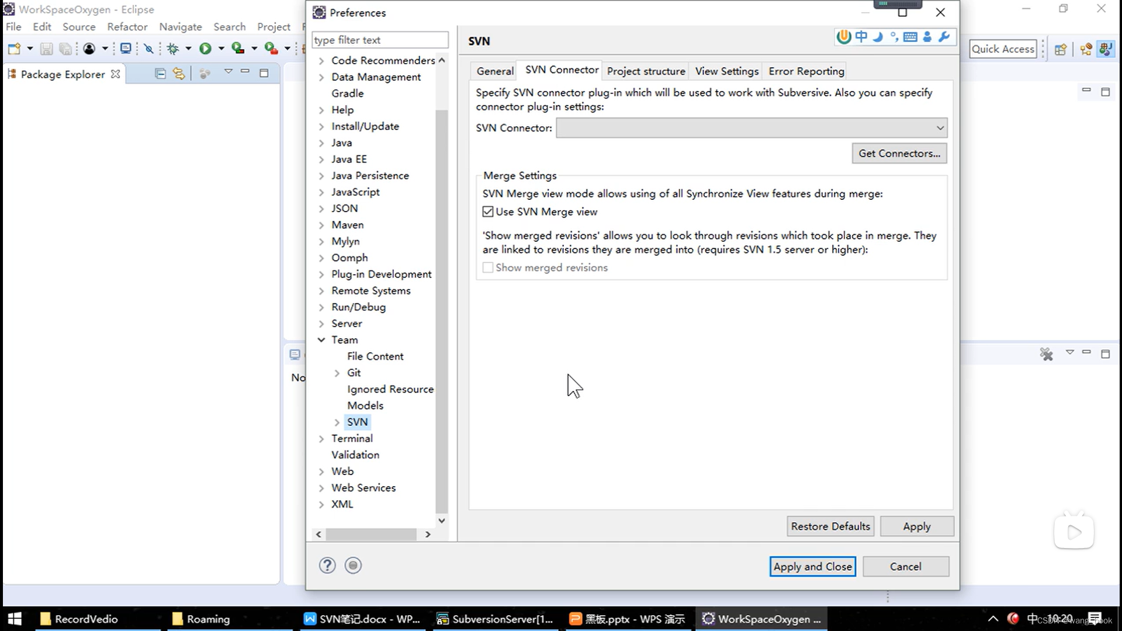The image size is (1122, 631).
Task: Click the Cancel button
Action: click(x=905, y=566)
